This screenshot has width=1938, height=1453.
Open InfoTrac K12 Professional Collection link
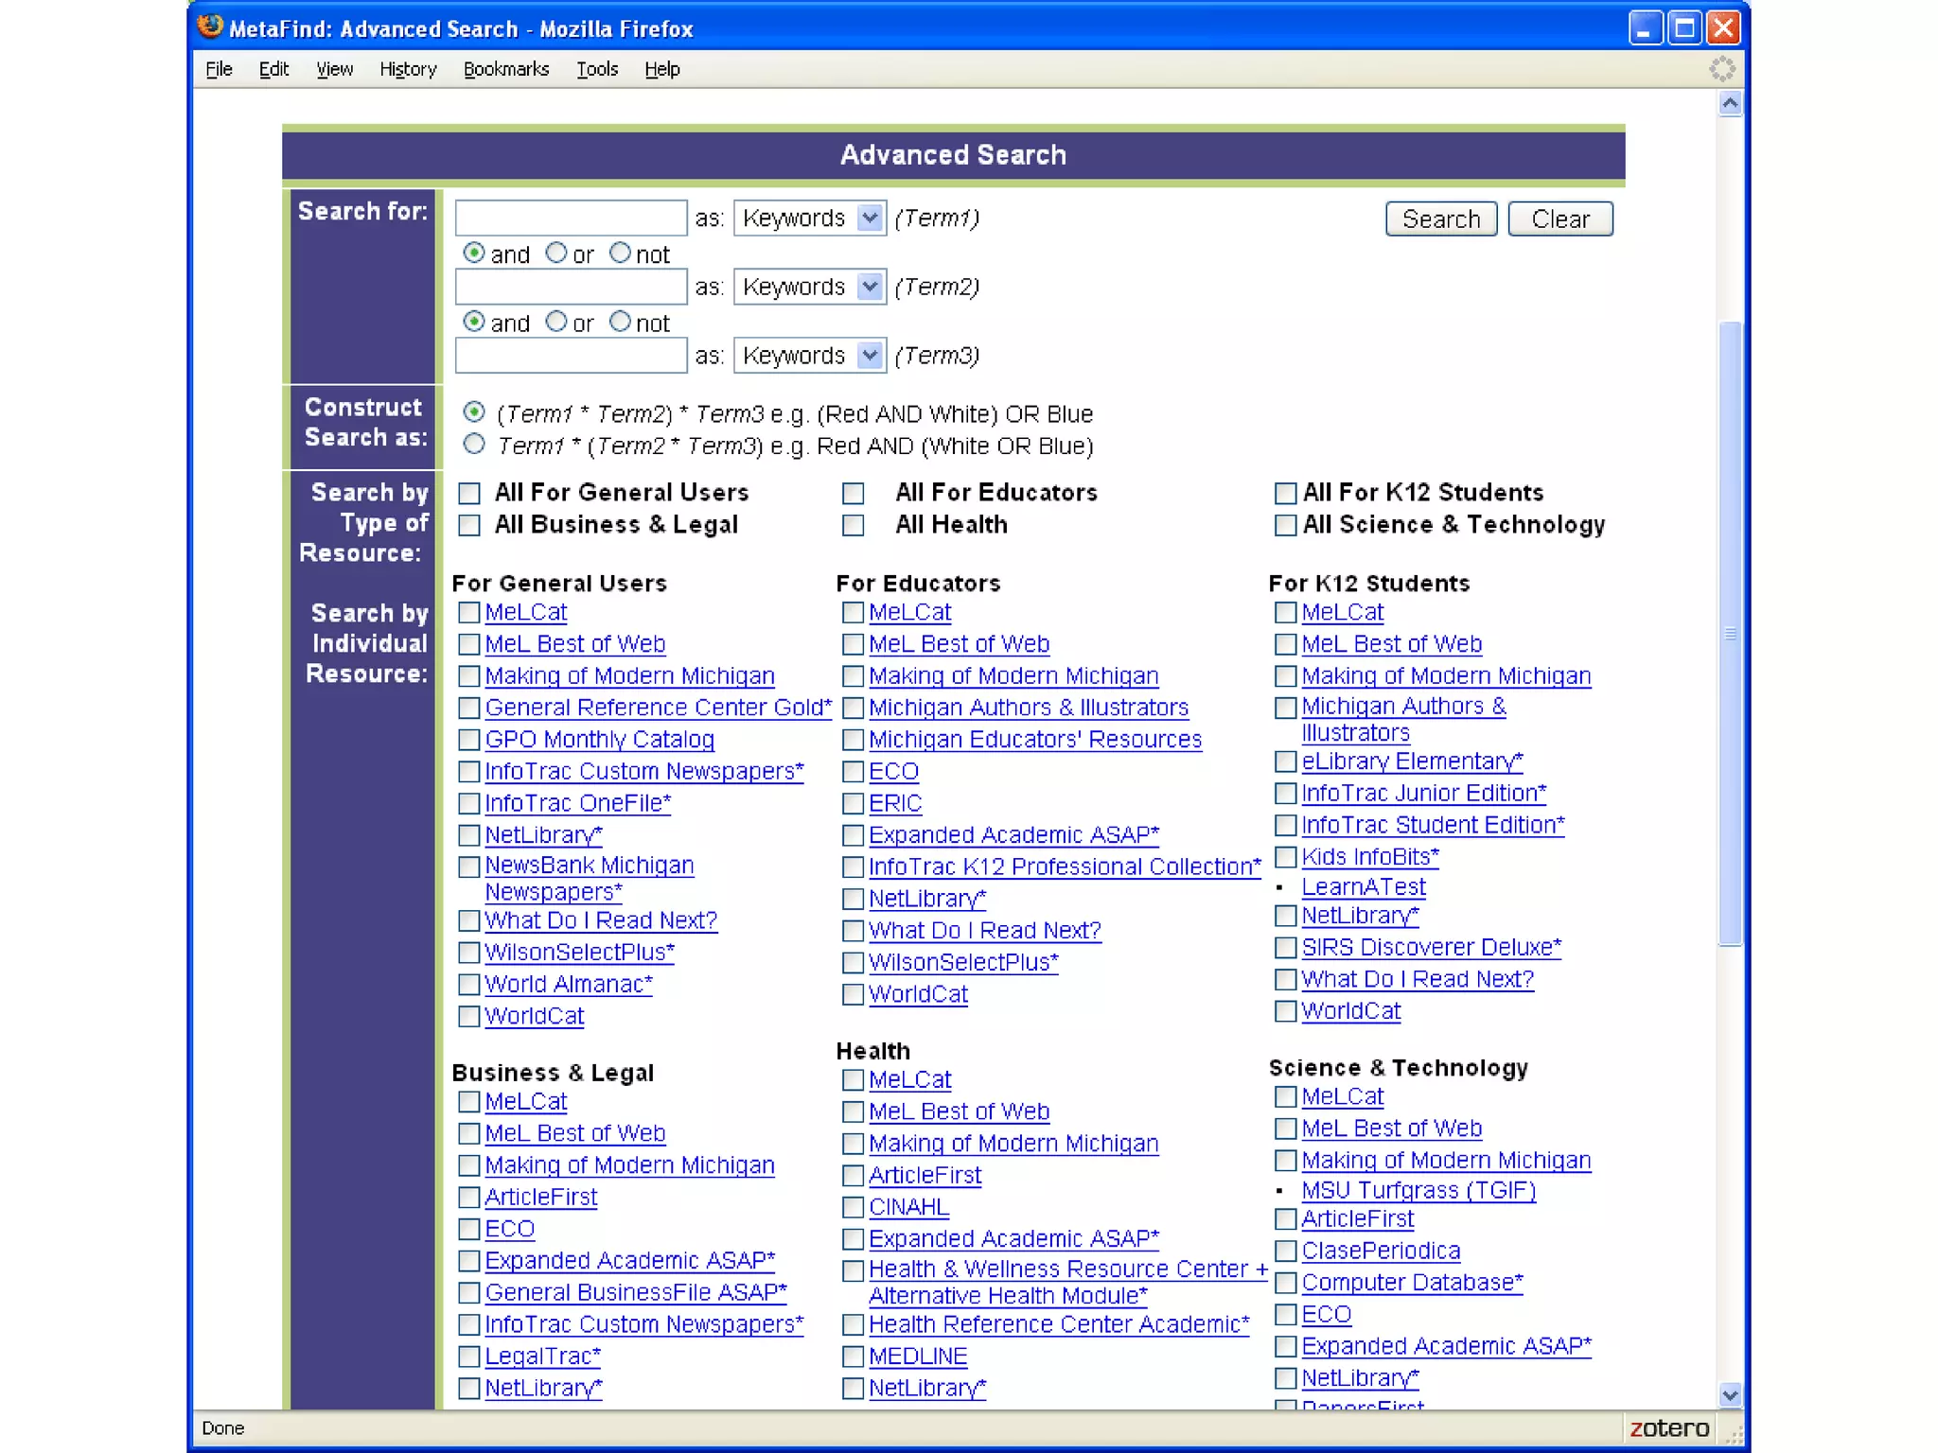(x=1065, y=867)
